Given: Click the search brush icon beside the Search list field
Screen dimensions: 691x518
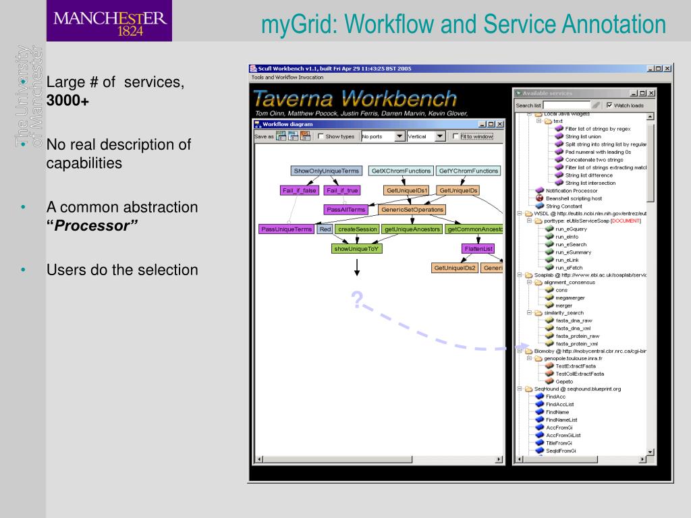Looking at the screenshot, I should tap(596, 105).
